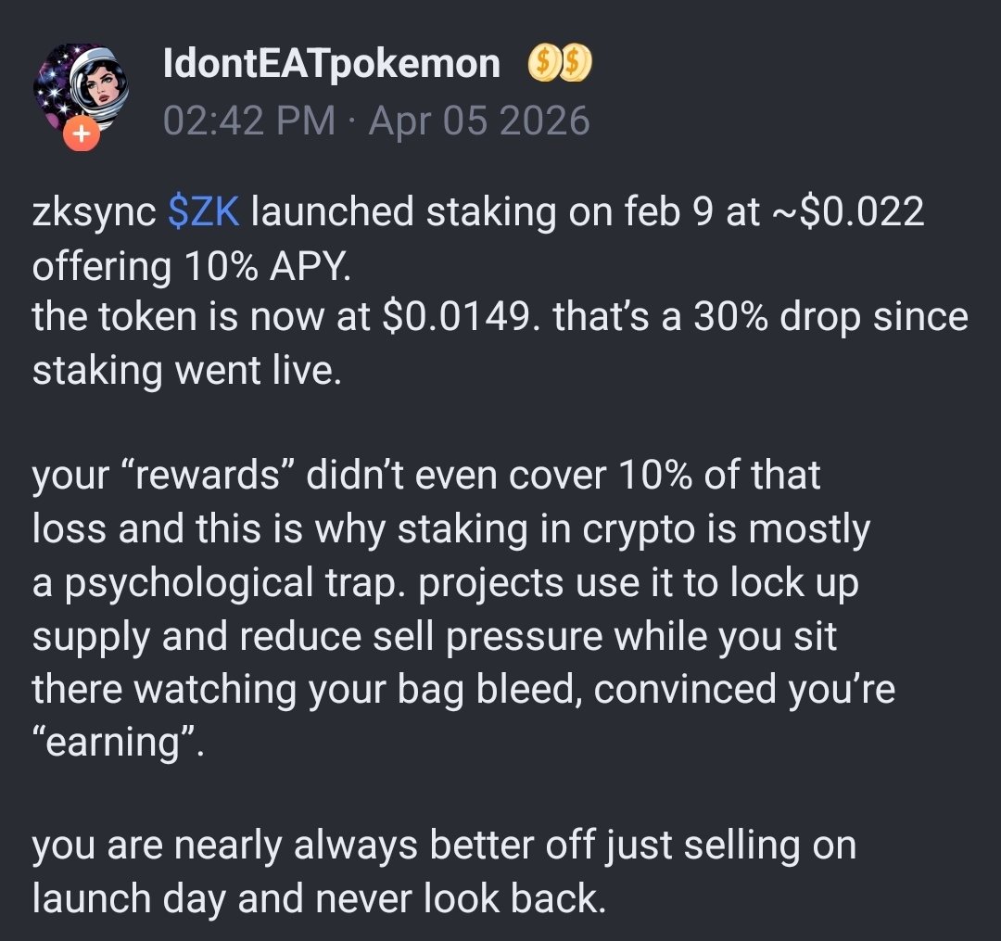Screen dimensions: 1001x941
Task: Open the $ZK cashtag link
Action: click(x=204, y=212)
